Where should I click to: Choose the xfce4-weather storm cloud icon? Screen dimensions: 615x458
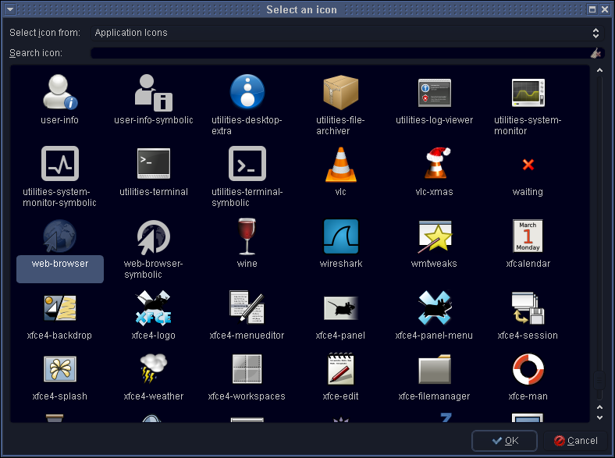pos(154,368)
